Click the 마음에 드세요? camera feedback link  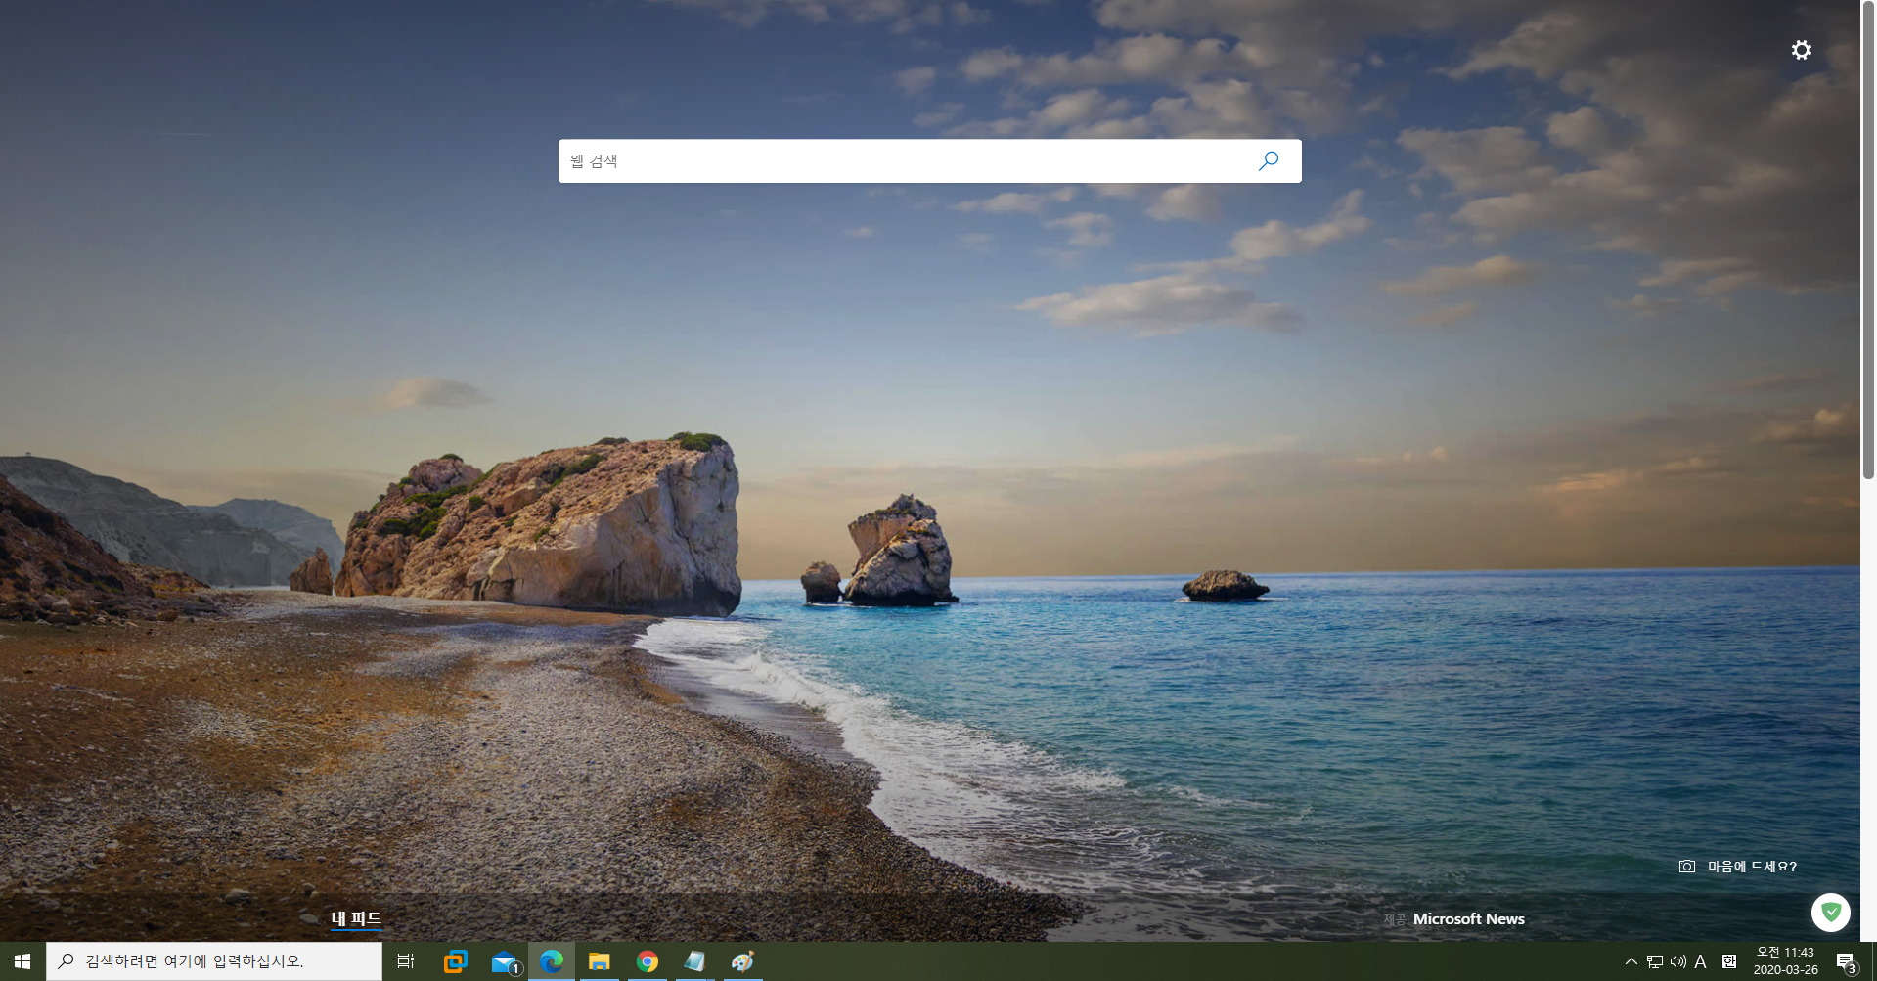(x=1738, y=867)
